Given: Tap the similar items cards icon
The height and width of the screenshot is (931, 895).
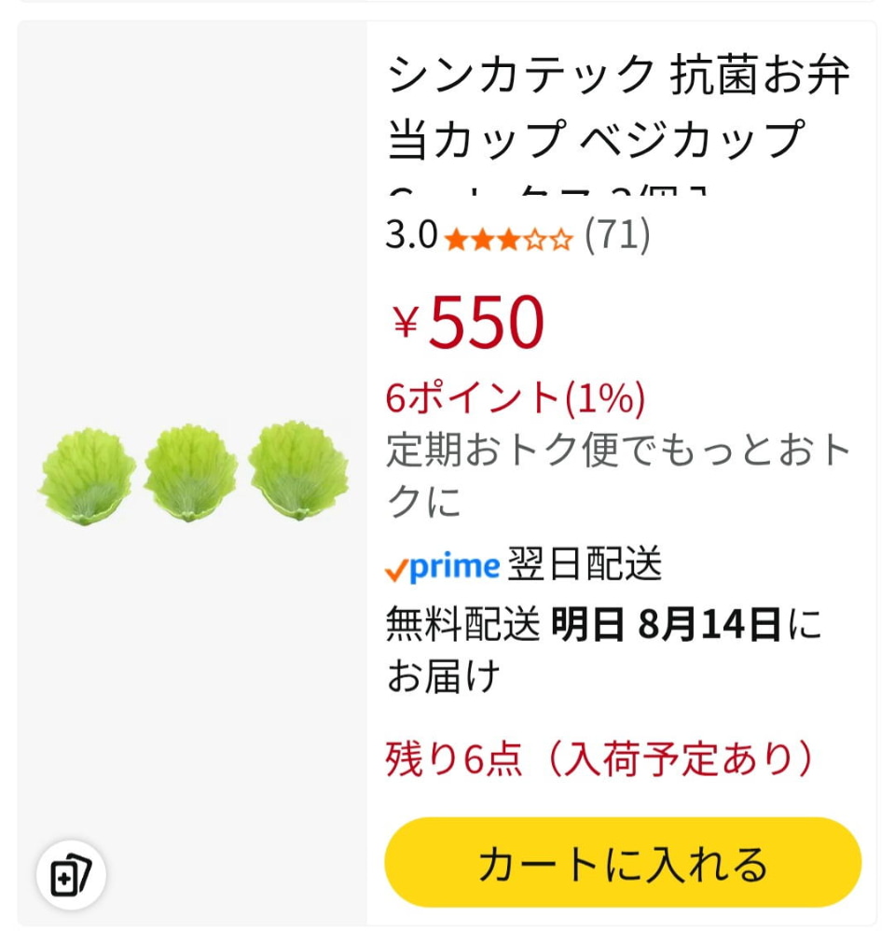Looking at the screenshot, I should [71, 875].
